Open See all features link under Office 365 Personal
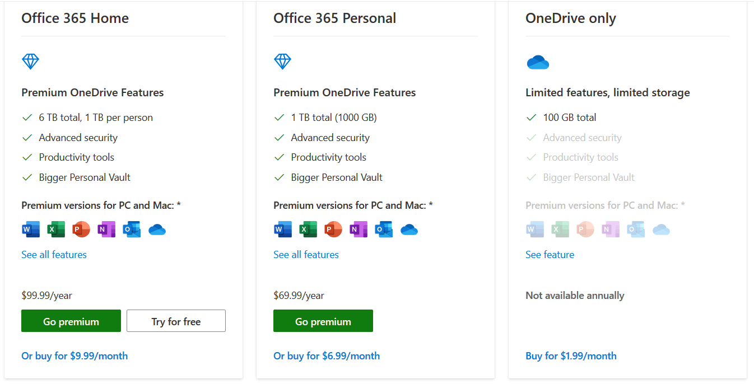The height and width of the screenshot is (384, 754). 306,255
